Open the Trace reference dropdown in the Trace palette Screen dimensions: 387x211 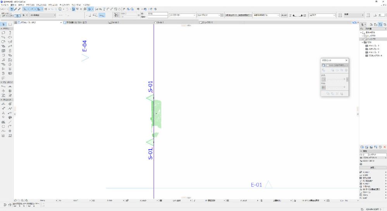pyautogui.click(x=337, y=65)
